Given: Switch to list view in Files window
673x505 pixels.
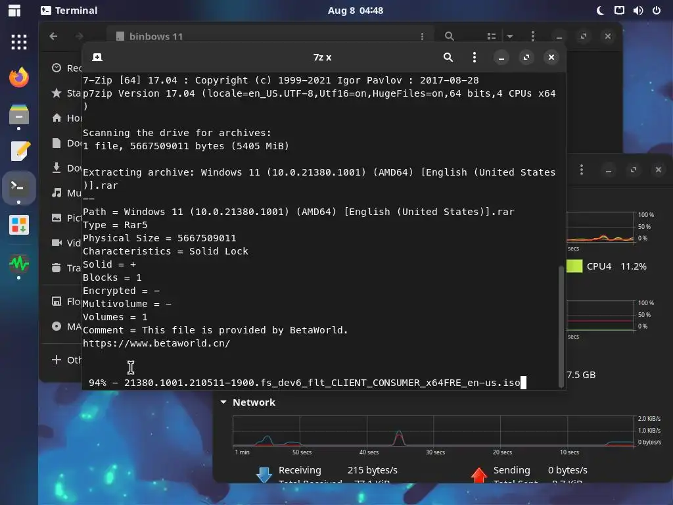Looking at the screenshot, I should pos(492,37).
